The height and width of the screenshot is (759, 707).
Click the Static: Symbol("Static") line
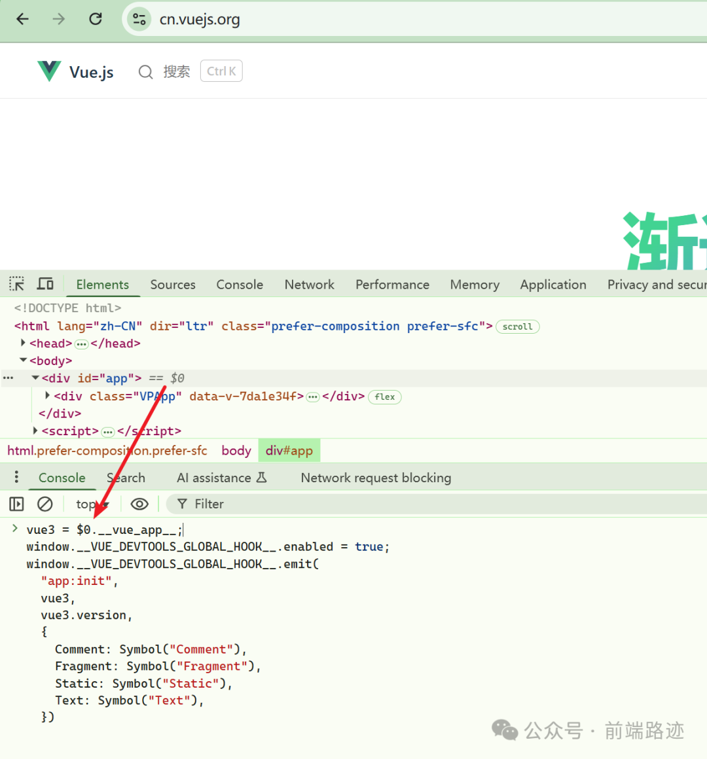click(x=144, y=684)
